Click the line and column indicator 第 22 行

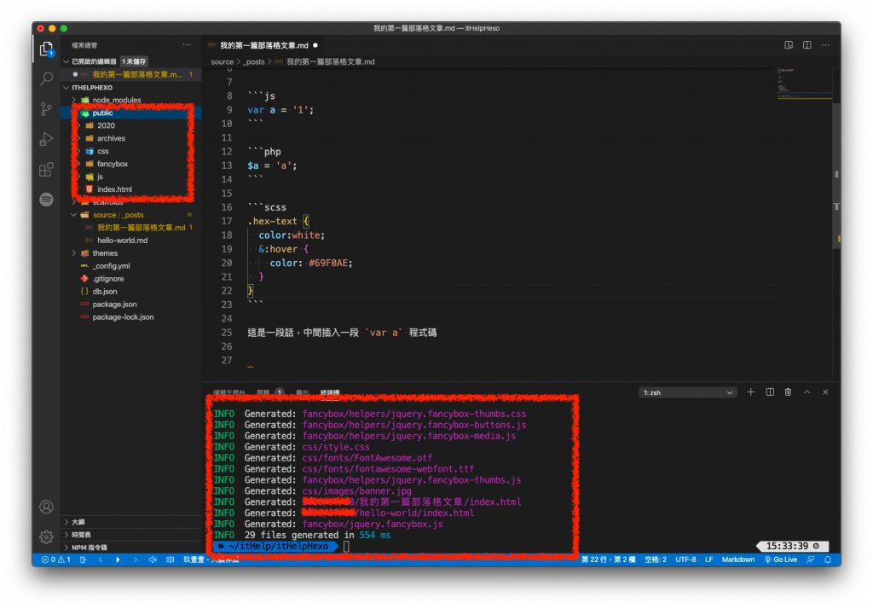coord(609,560)
